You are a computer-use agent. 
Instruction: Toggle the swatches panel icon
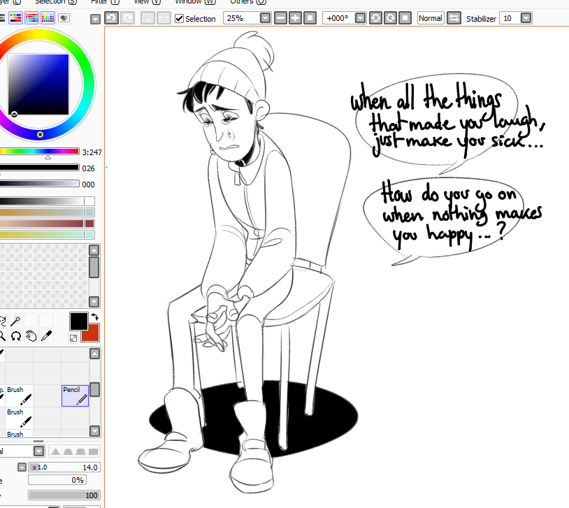click(x=48, y=18)
